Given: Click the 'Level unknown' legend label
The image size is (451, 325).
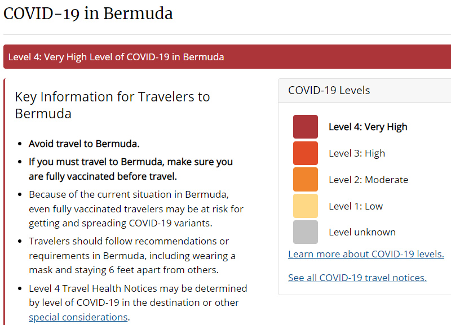Looking at the screenshot, I should (362, 232).
